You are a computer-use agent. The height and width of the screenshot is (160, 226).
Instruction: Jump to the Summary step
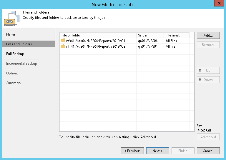pos(14,83)
